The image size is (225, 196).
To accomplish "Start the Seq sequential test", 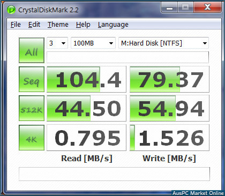I will point(32,79).
